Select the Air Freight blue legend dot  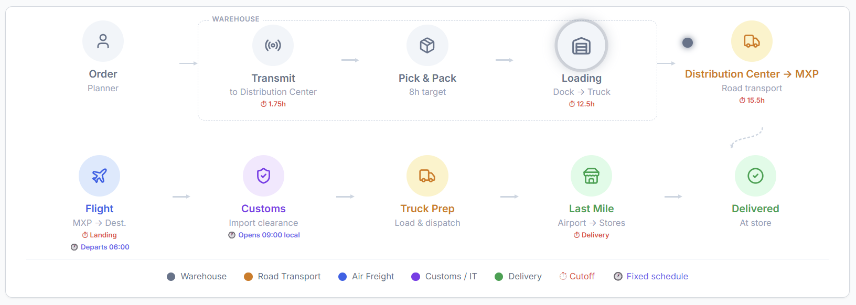(x=343, y=277)
